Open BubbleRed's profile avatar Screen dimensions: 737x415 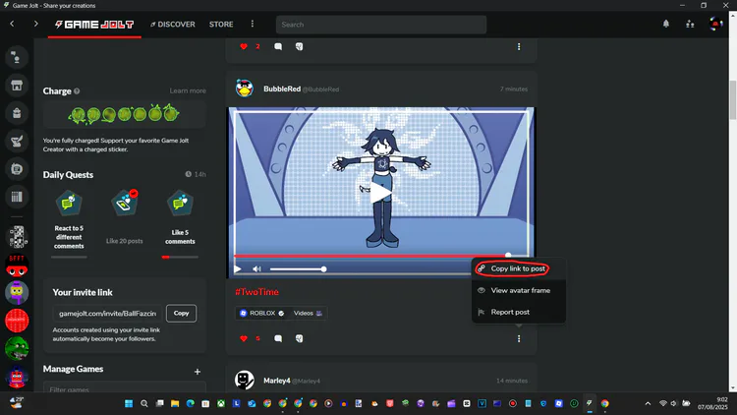tap(245, 89)
